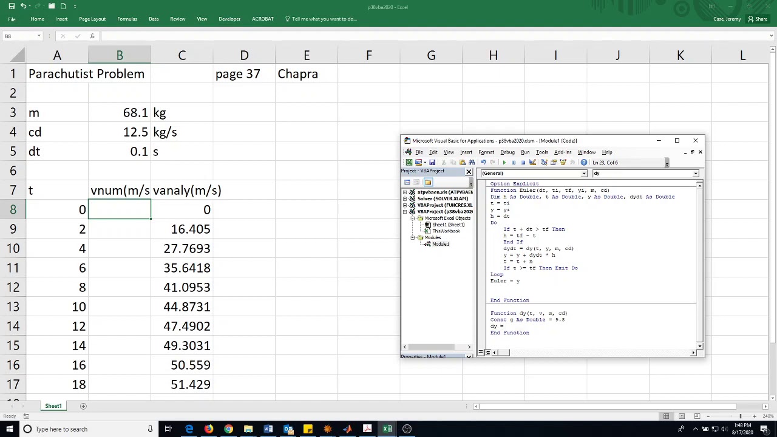
Task: Open the Insert menu in the VBA editor
Action: (x=466, y=152)
